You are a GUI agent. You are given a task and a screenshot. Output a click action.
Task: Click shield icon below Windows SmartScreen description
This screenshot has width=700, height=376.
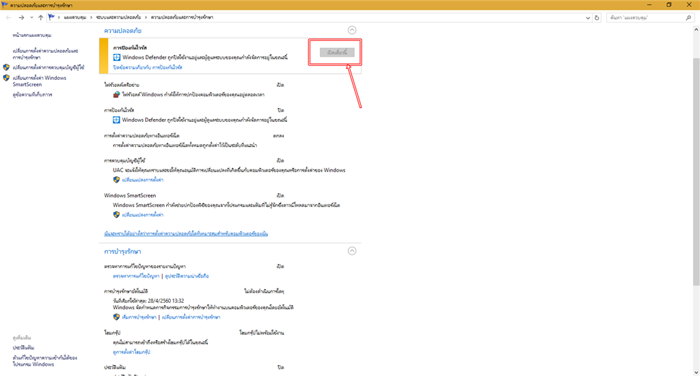click(x=116, y=215)
